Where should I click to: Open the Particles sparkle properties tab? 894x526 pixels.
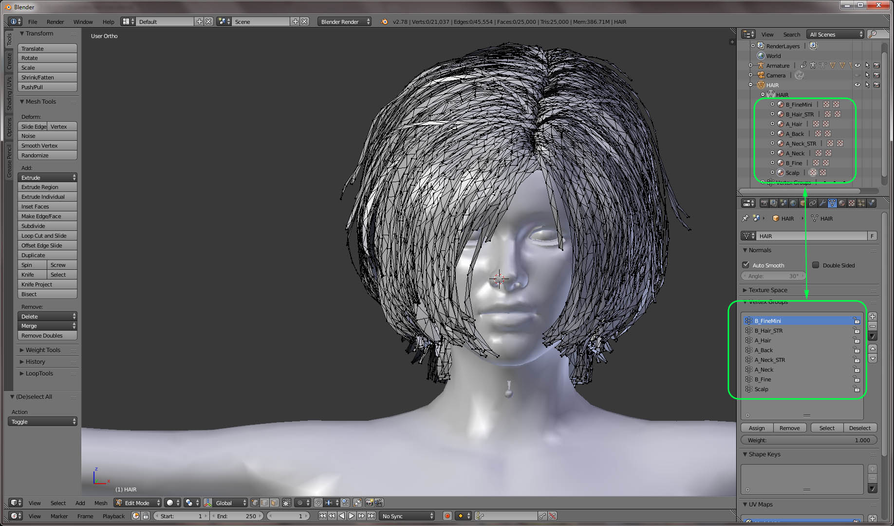point(861,203)
